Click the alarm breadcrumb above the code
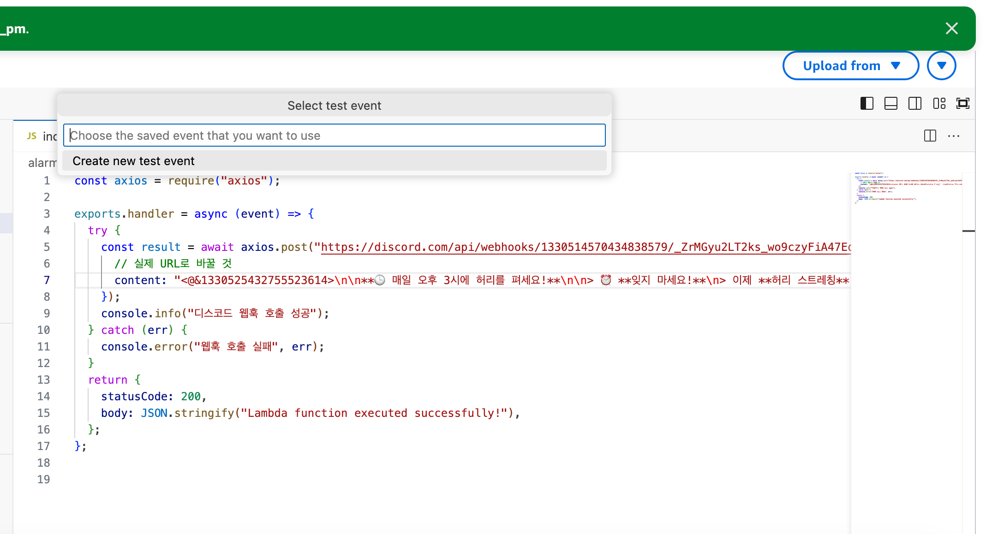The height and width of the screenshot is (534, 998). tap(42, 163)
